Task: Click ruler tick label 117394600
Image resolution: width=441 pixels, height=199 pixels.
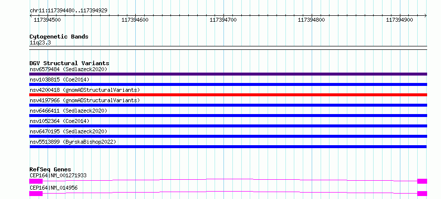Action: (135, 20)
